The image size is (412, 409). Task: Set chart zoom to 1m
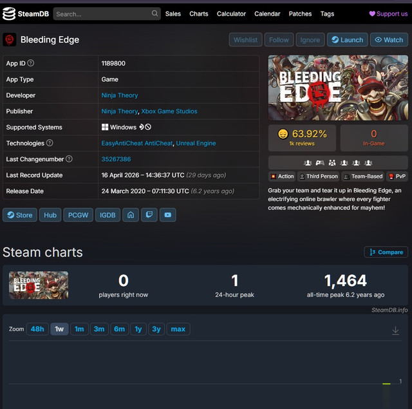[x=79, y=329]
